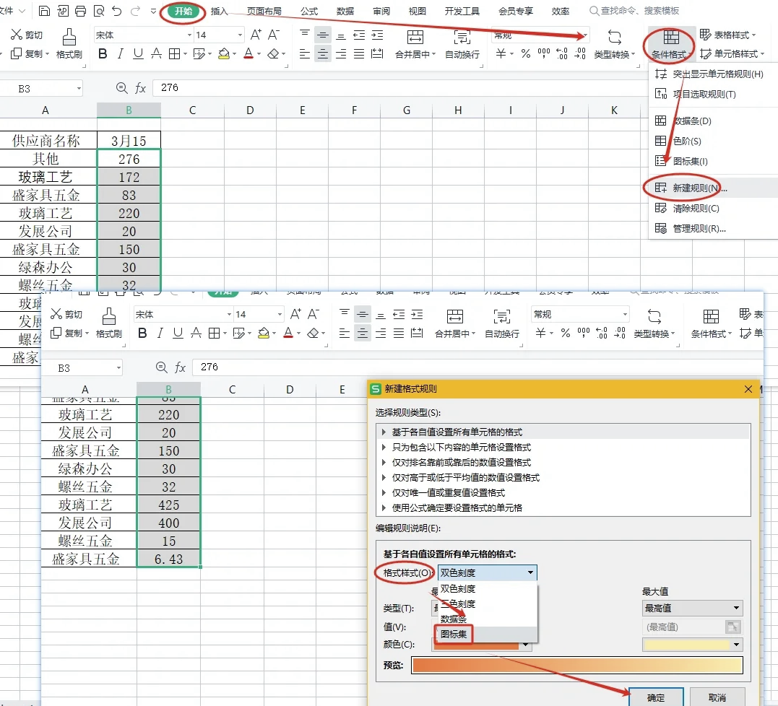
Task: Open the font size 14 dropdown, upper ribbon
Action: 240,35
